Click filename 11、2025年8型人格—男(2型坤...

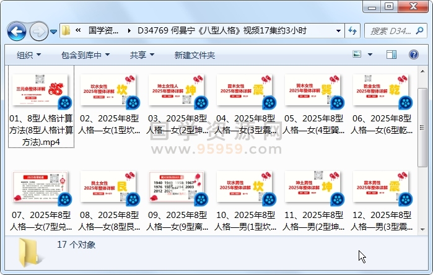[x=313, y=220]
